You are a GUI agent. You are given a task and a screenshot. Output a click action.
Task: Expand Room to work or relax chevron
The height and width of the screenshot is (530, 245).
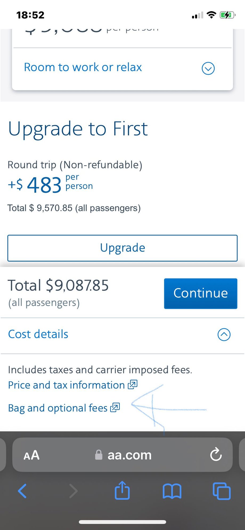pyautogui.click(x=208, y=68)
